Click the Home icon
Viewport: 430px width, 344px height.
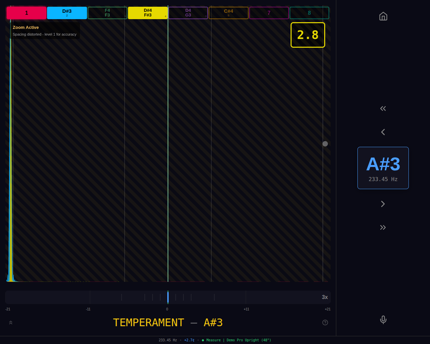point(383,16)
